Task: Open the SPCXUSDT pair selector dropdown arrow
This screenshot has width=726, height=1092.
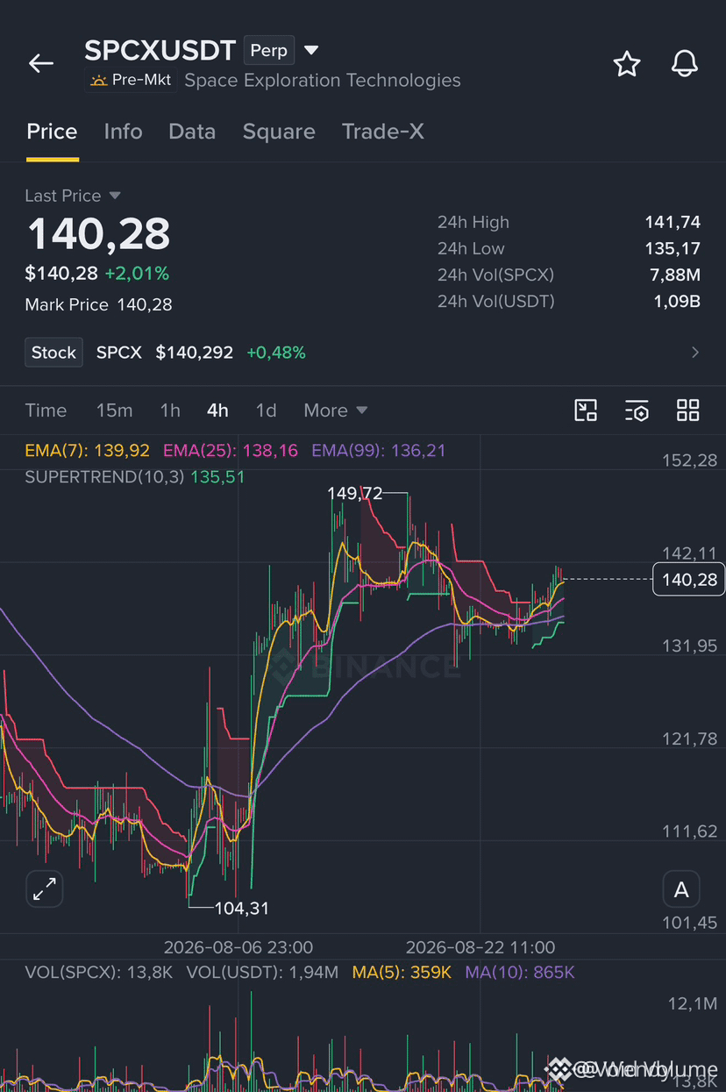Action: click(311, 51)
